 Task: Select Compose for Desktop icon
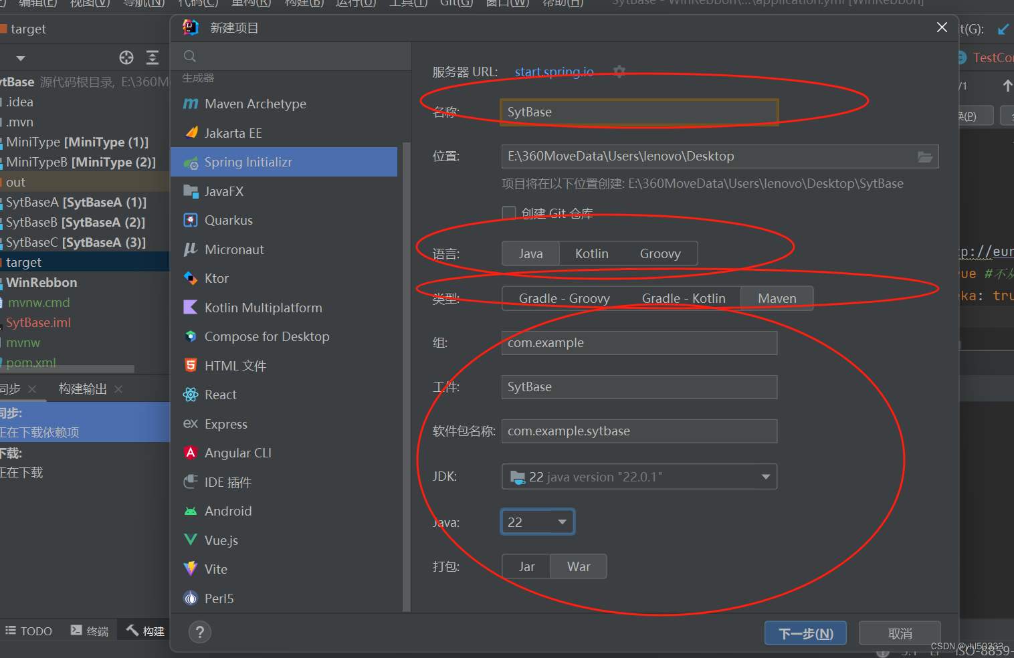(x=191, y=336)
